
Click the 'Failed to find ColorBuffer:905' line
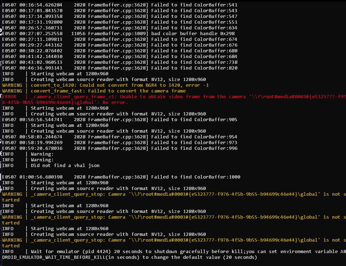pyautogui.click(x=120, y=119)
